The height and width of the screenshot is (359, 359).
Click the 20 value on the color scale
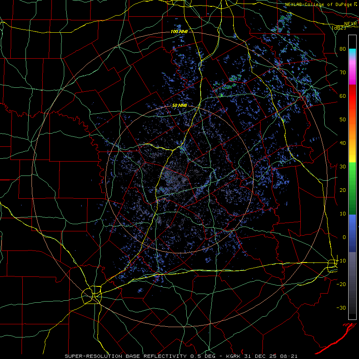pos(343,190)
